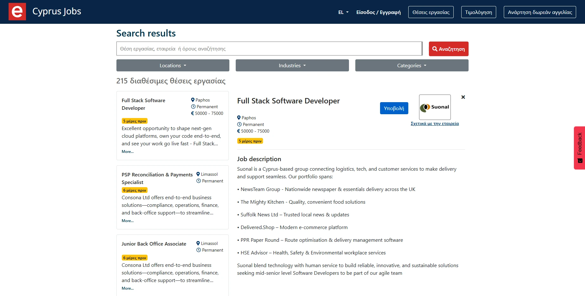Click the Permanent clock icon in first card

[193, 107]
